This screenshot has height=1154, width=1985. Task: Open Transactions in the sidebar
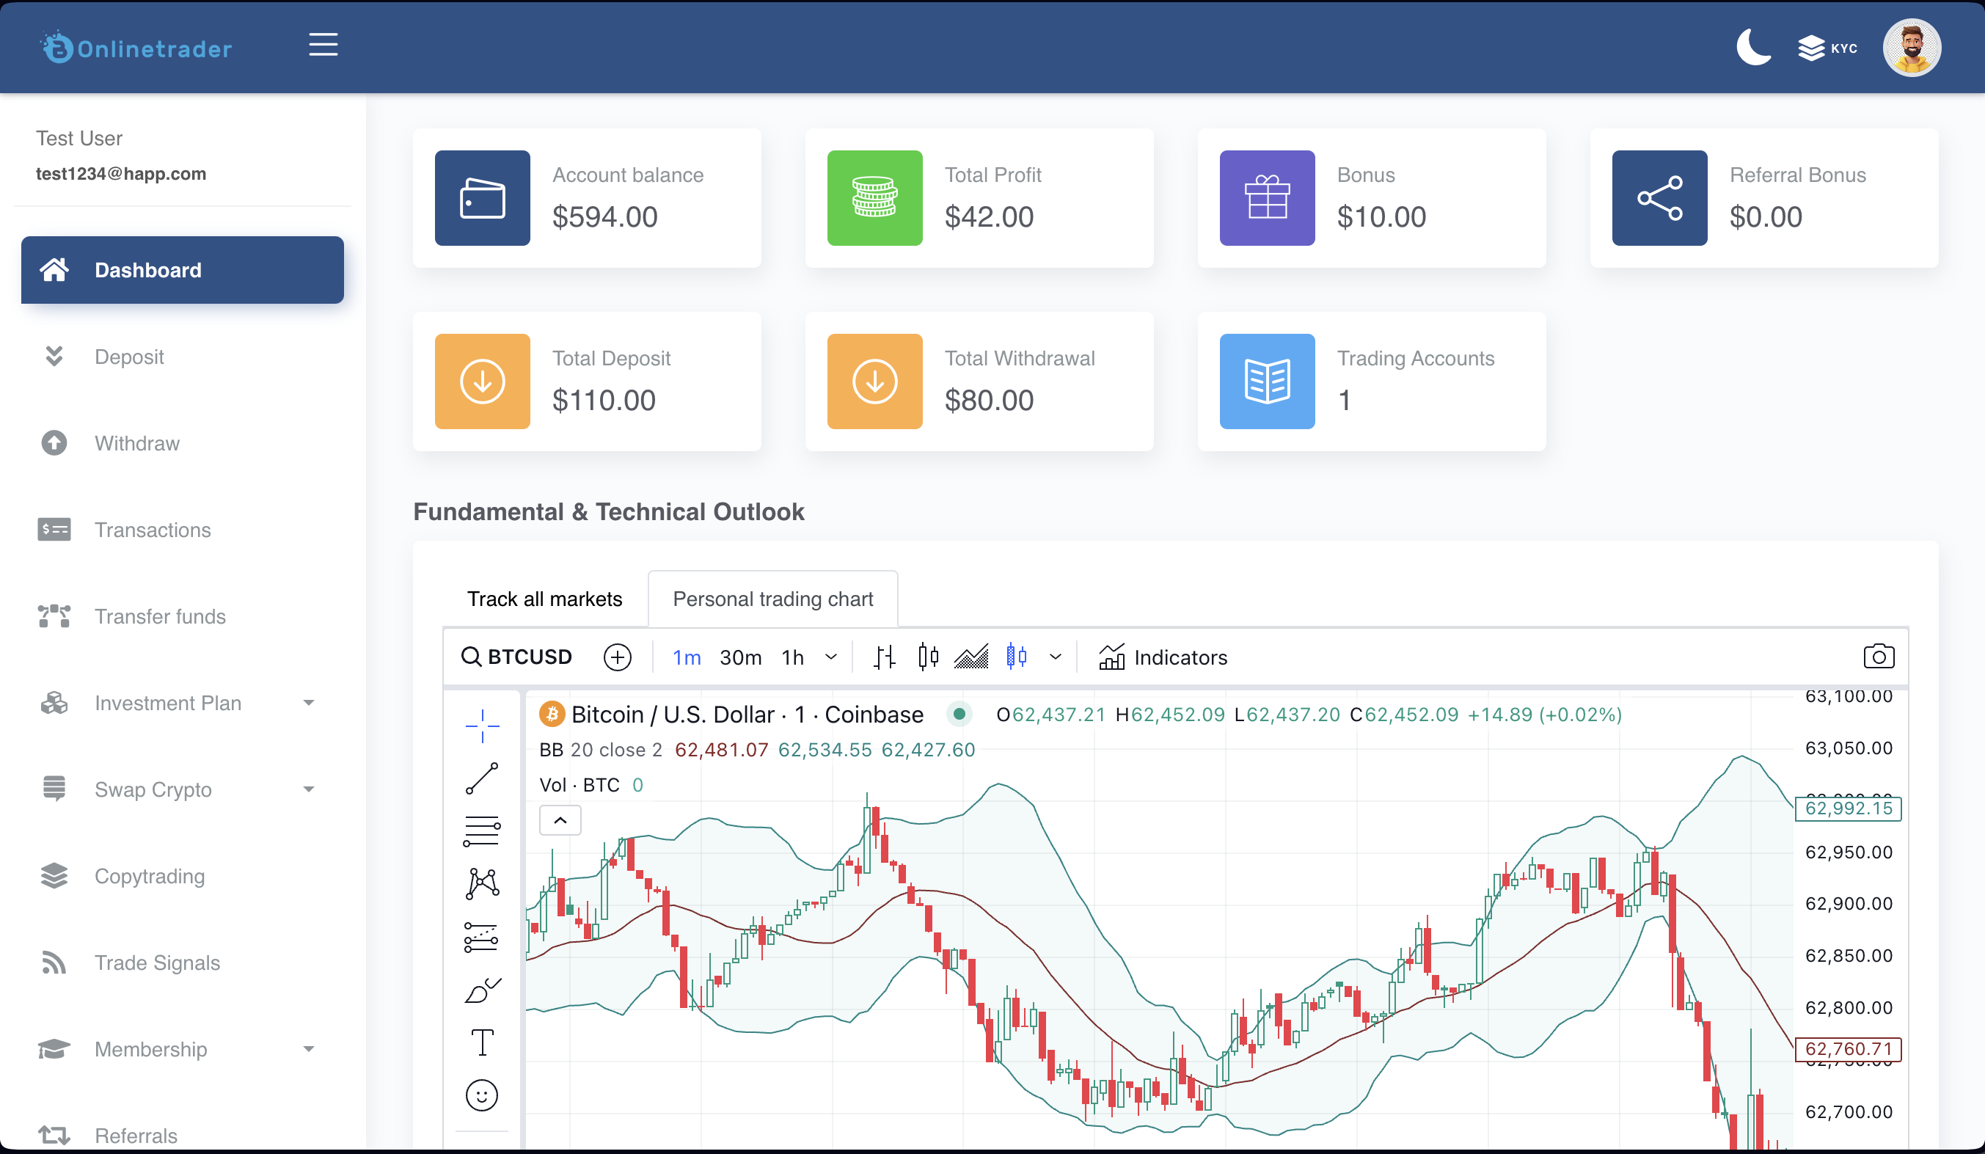click(x=152, y=530)
